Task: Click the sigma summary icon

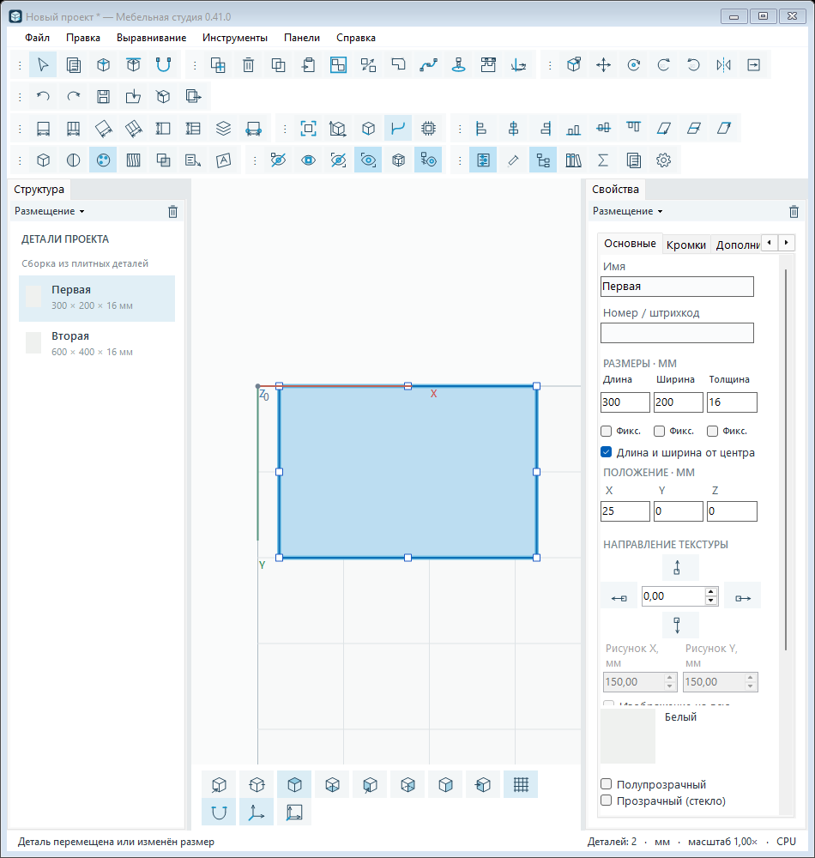Action: coord(603,160)
